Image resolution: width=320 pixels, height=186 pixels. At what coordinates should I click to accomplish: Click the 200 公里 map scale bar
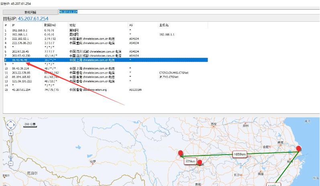(30, 125)
